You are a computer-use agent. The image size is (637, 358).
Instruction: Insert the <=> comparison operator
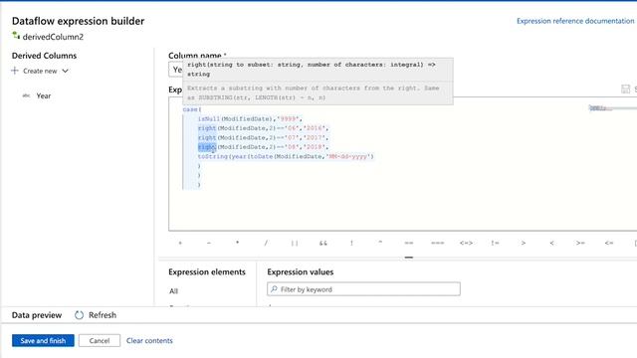coord(466,243)
